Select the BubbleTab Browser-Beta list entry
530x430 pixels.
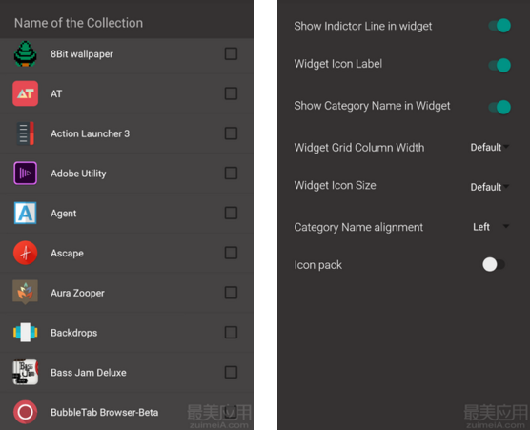coord(127,412)
